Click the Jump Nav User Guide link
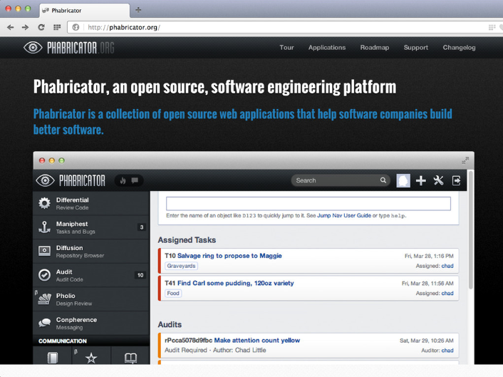The width and height of the screenshot is (503, 377). point(343,215)
